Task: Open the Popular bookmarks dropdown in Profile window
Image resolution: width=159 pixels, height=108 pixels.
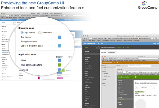Action: [136, 40]
